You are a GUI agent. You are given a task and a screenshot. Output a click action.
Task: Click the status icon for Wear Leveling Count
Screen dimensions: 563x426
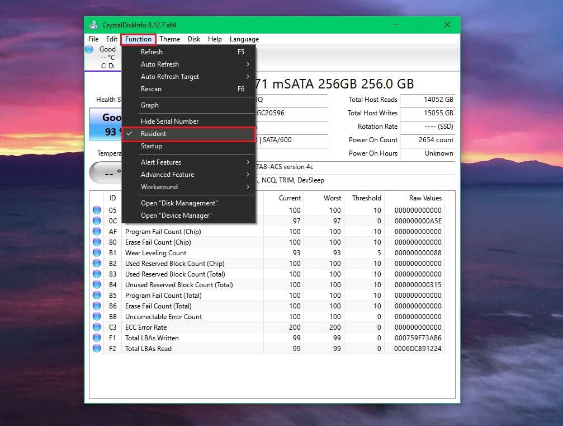(x=97, y=253)
